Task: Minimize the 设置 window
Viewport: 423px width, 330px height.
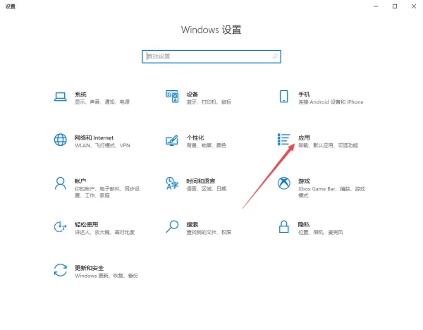Action: [x=376, y=6]
